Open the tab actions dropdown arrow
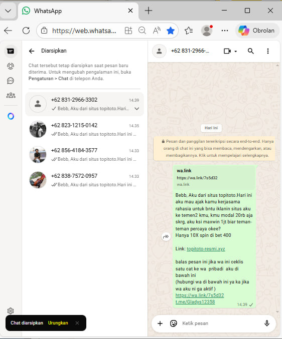Viewport: 282px width, 339px height. click(x=8, y=11)
